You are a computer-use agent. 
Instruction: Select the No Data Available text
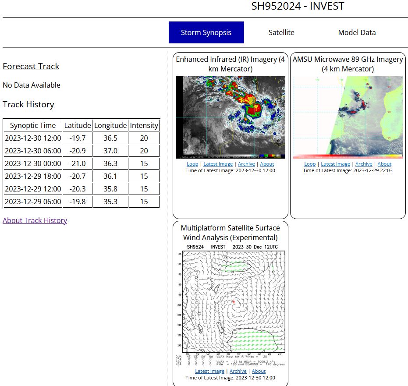[32, 85]
